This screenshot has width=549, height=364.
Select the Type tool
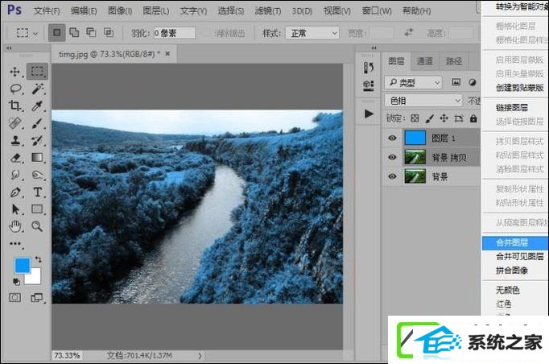(38, 192)
